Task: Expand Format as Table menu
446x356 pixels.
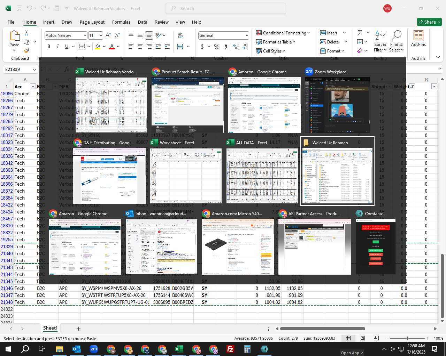Action: click(276, 42)
